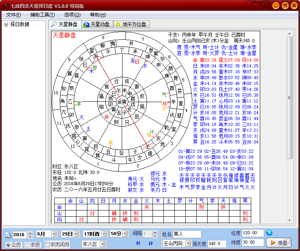Decrease the year with the spinner down arrow
The image size is (300, 251).
tap(30, 236)
